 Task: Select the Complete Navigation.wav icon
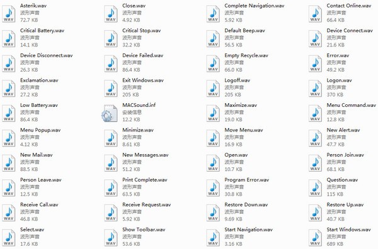pyautogui.click(x=213, y=14)
